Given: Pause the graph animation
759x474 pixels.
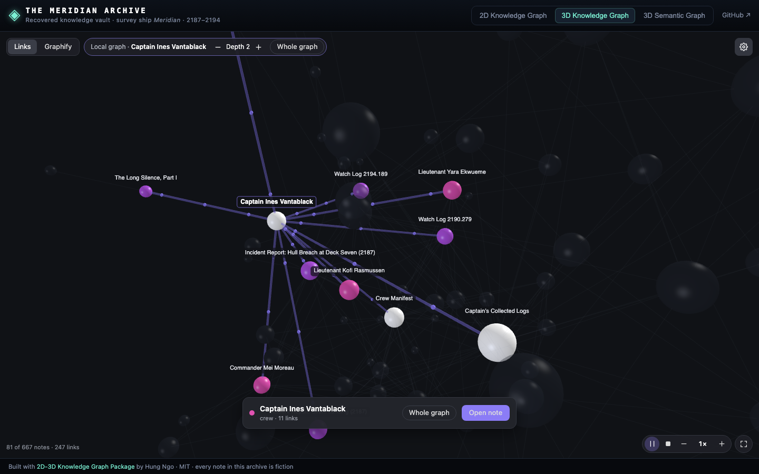Looking at the screenshot, I should (x=652, y=444).
